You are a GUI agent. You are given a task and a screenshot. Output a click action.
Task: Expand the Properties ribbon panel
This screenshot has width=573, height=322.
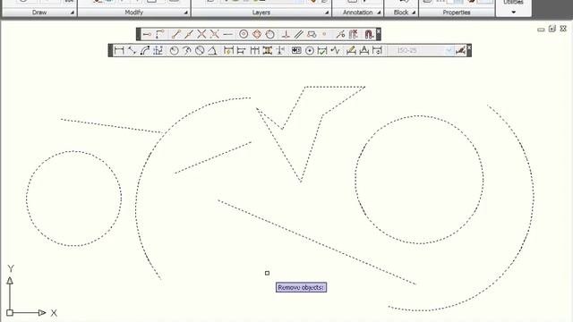tap(456, 13)
